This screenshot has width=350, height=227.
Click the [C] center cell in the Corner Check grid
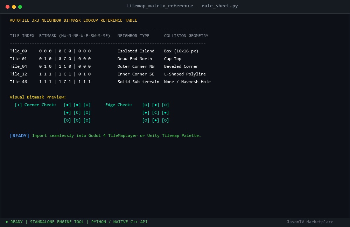[x=77, y=113]
